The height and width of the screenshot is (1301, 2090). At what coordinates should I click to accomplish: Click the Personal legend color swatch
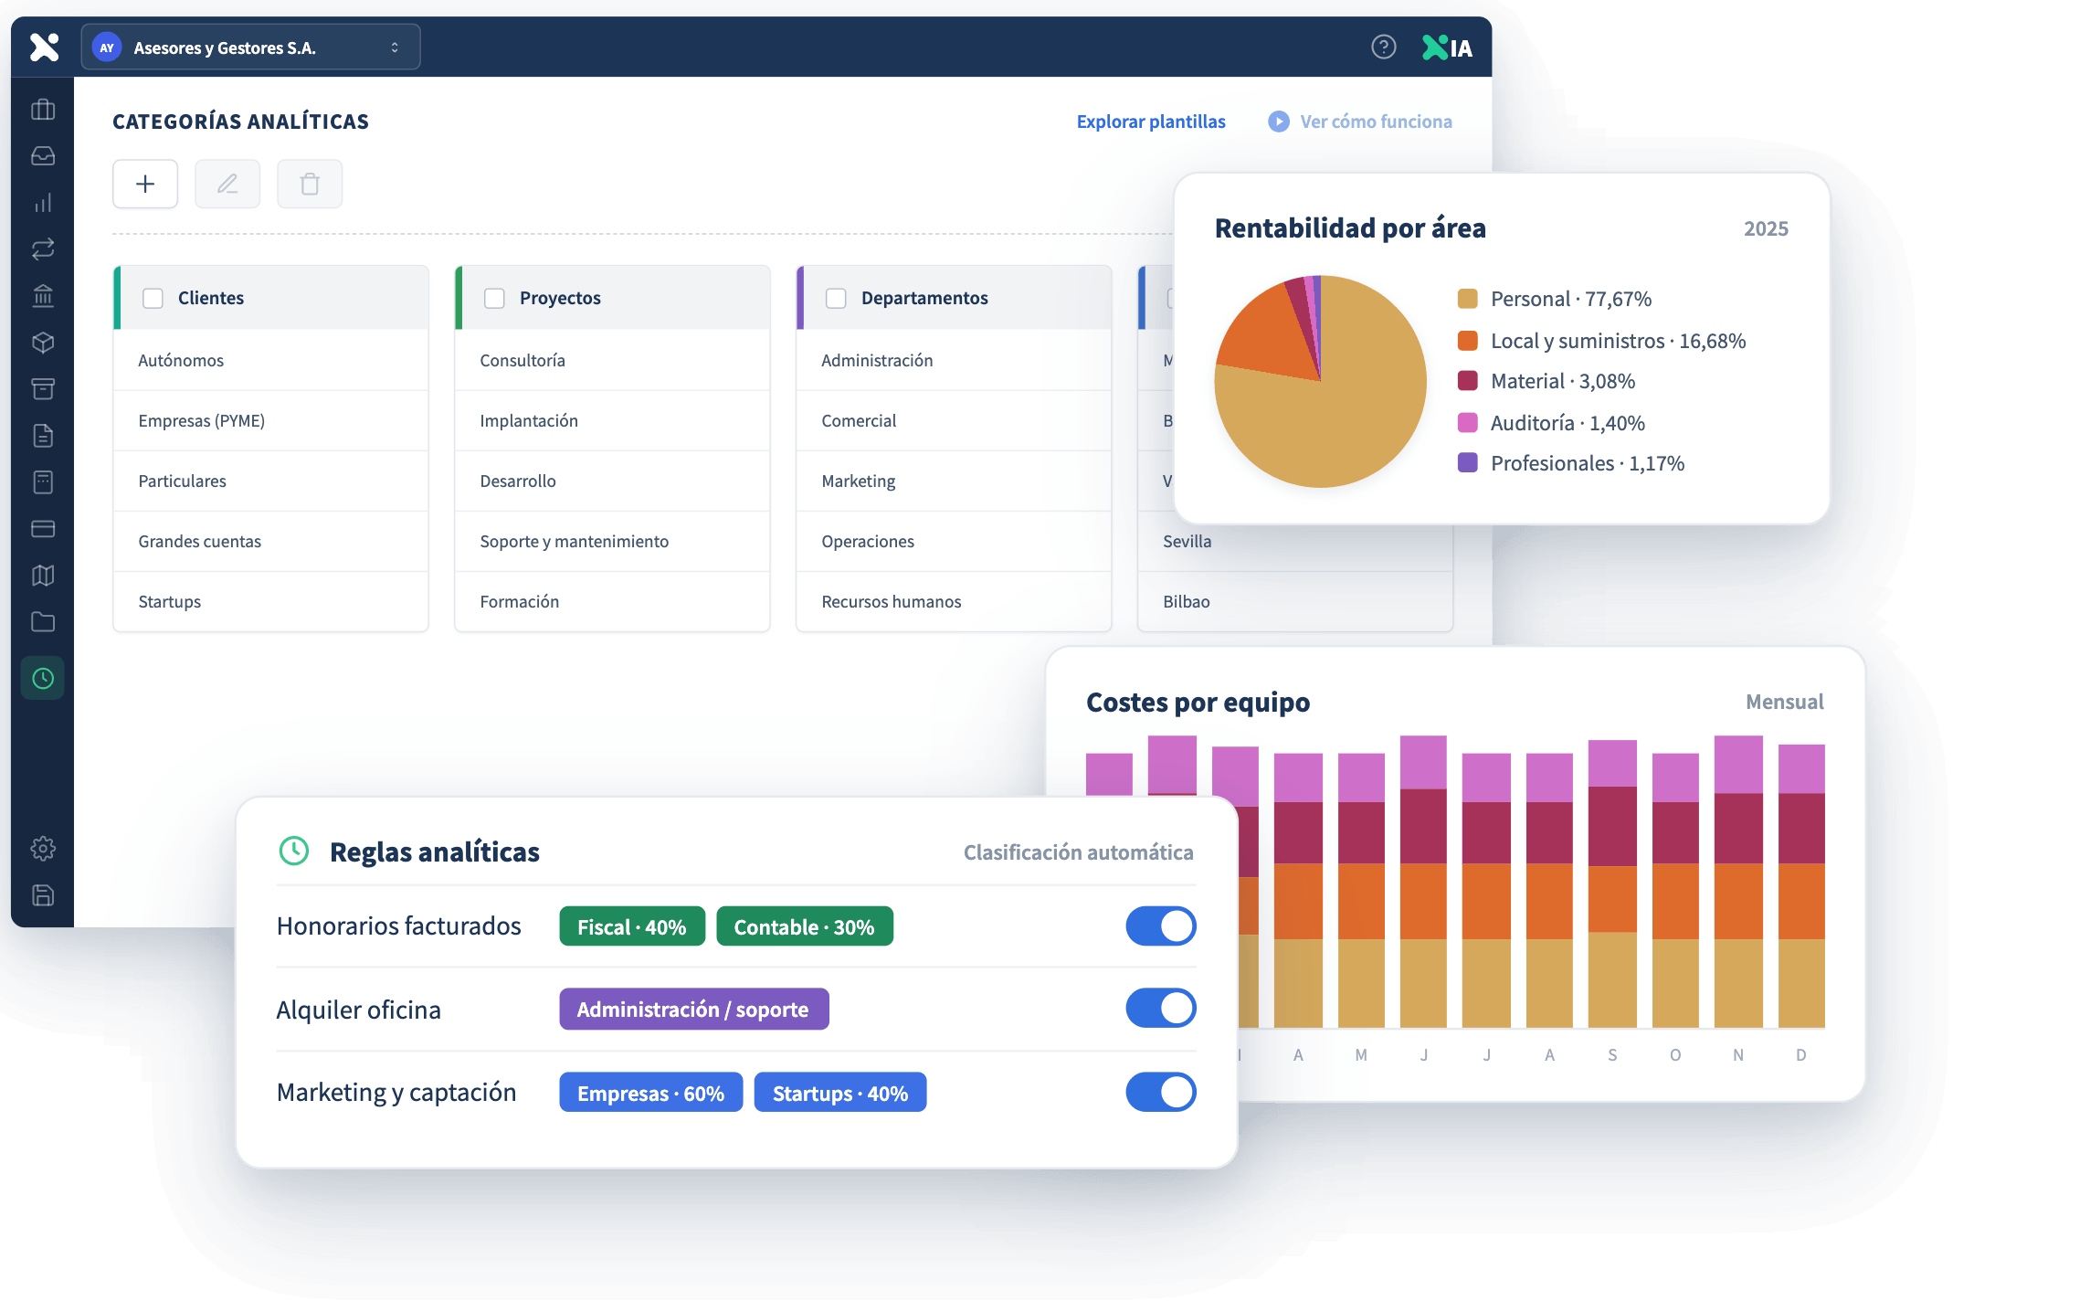coord(1468,299)
